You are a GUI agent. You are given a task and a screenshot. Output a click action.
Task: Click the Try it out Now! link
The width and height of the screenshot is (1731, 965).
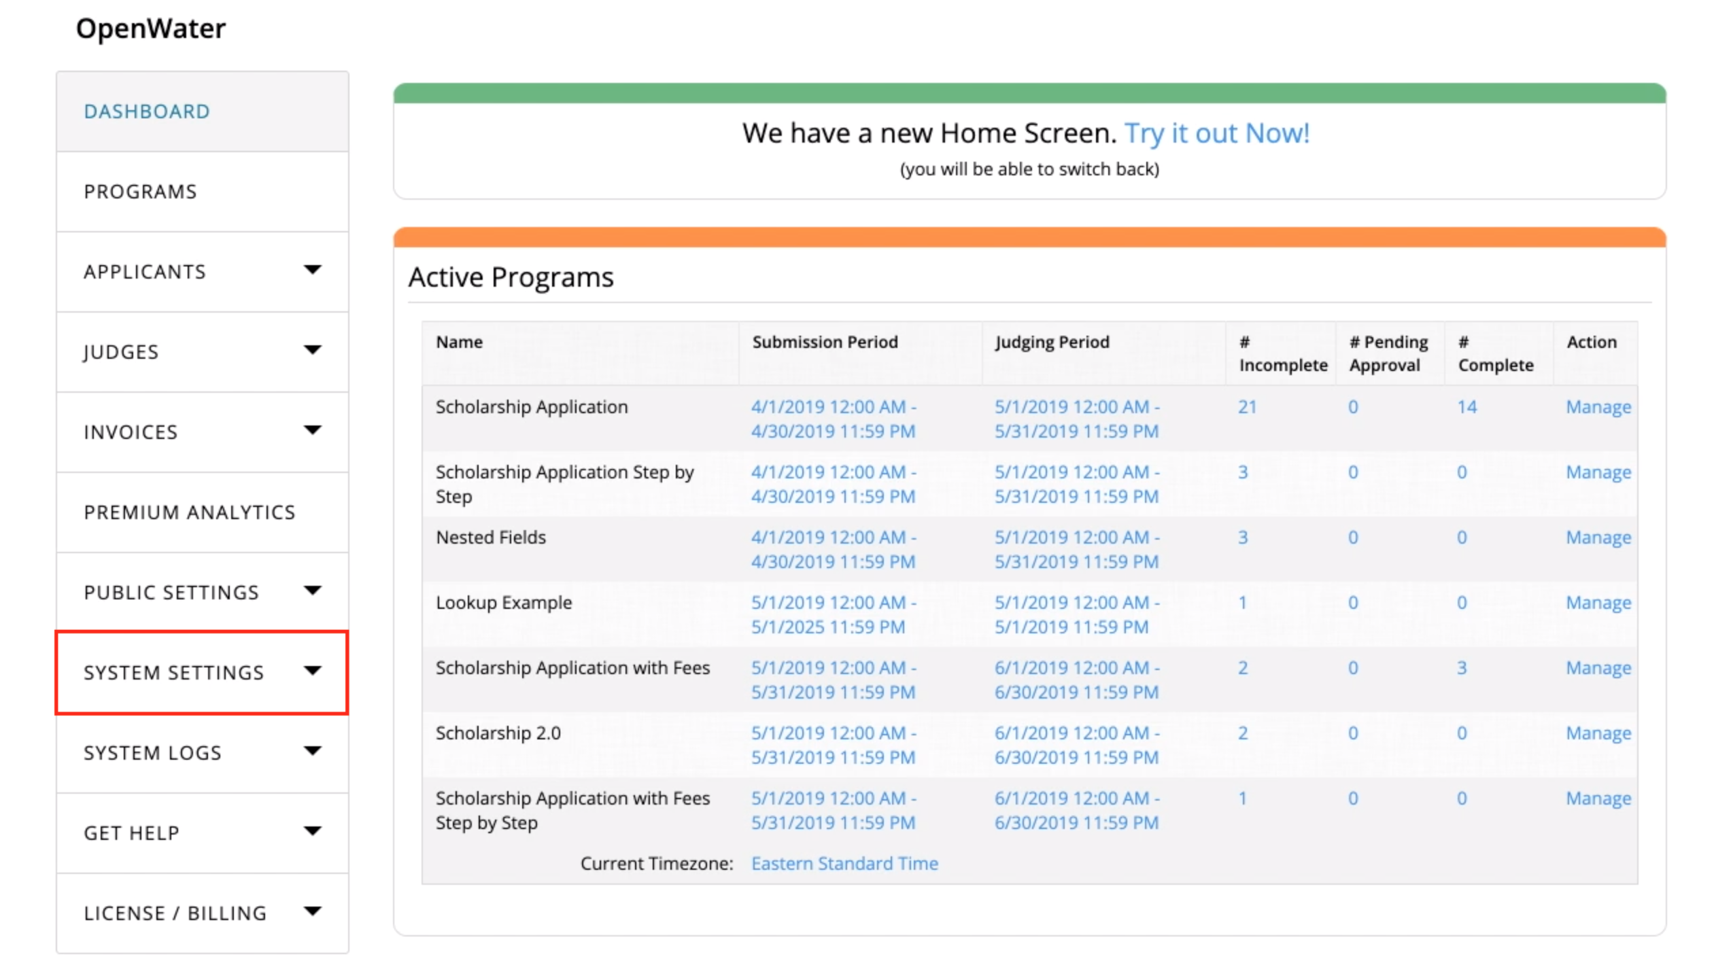(x=1216, y=133)
